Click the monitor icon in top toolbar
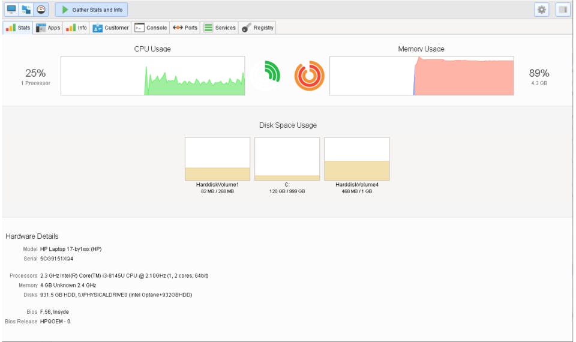This screenshot has width=576, height=342. coord(11,10)
